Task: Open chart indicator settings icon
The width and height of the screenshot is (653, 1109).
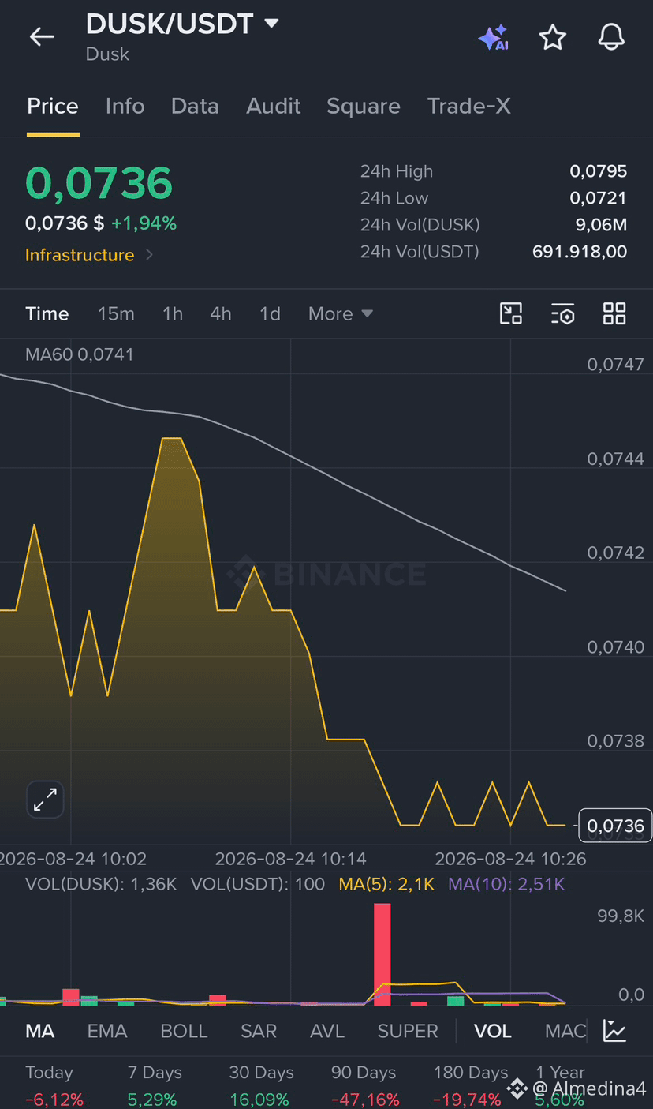Action: pyautogui.click(x=562, y=313)
